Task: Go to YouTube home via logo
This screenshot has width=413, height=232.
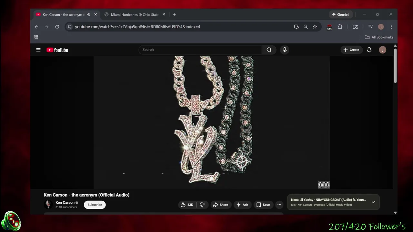Action: [57, 50]
